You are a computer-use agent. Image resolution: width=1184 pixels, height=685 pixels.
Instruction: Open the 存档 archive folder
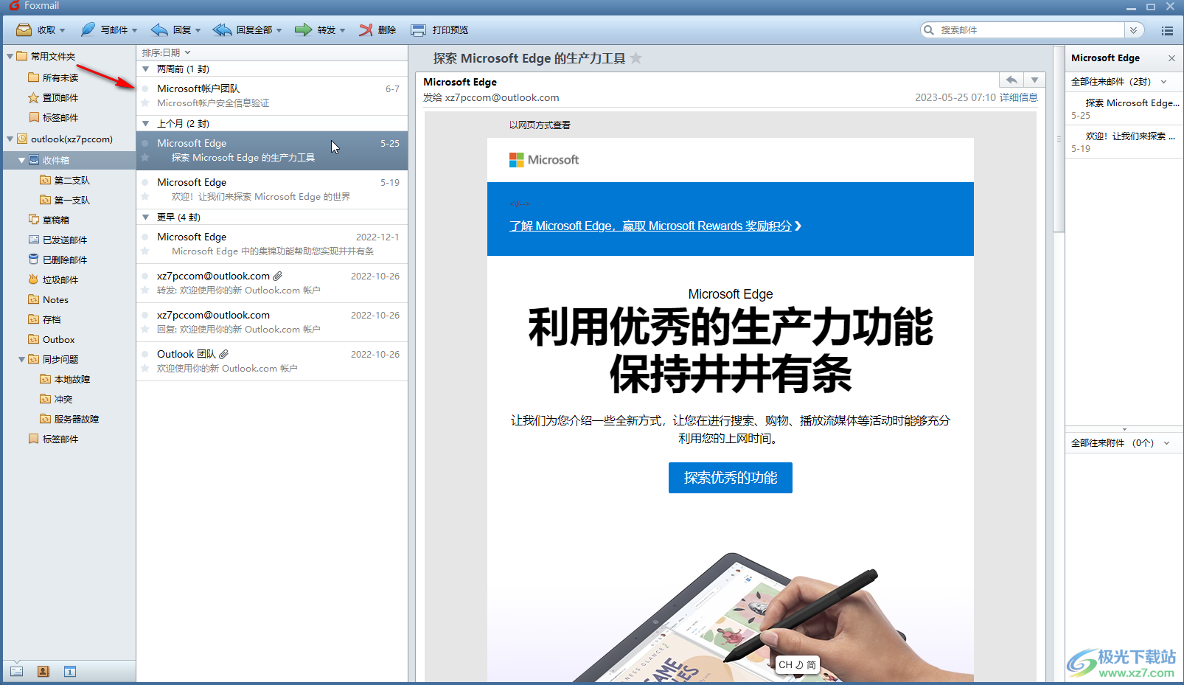(44, 319)
